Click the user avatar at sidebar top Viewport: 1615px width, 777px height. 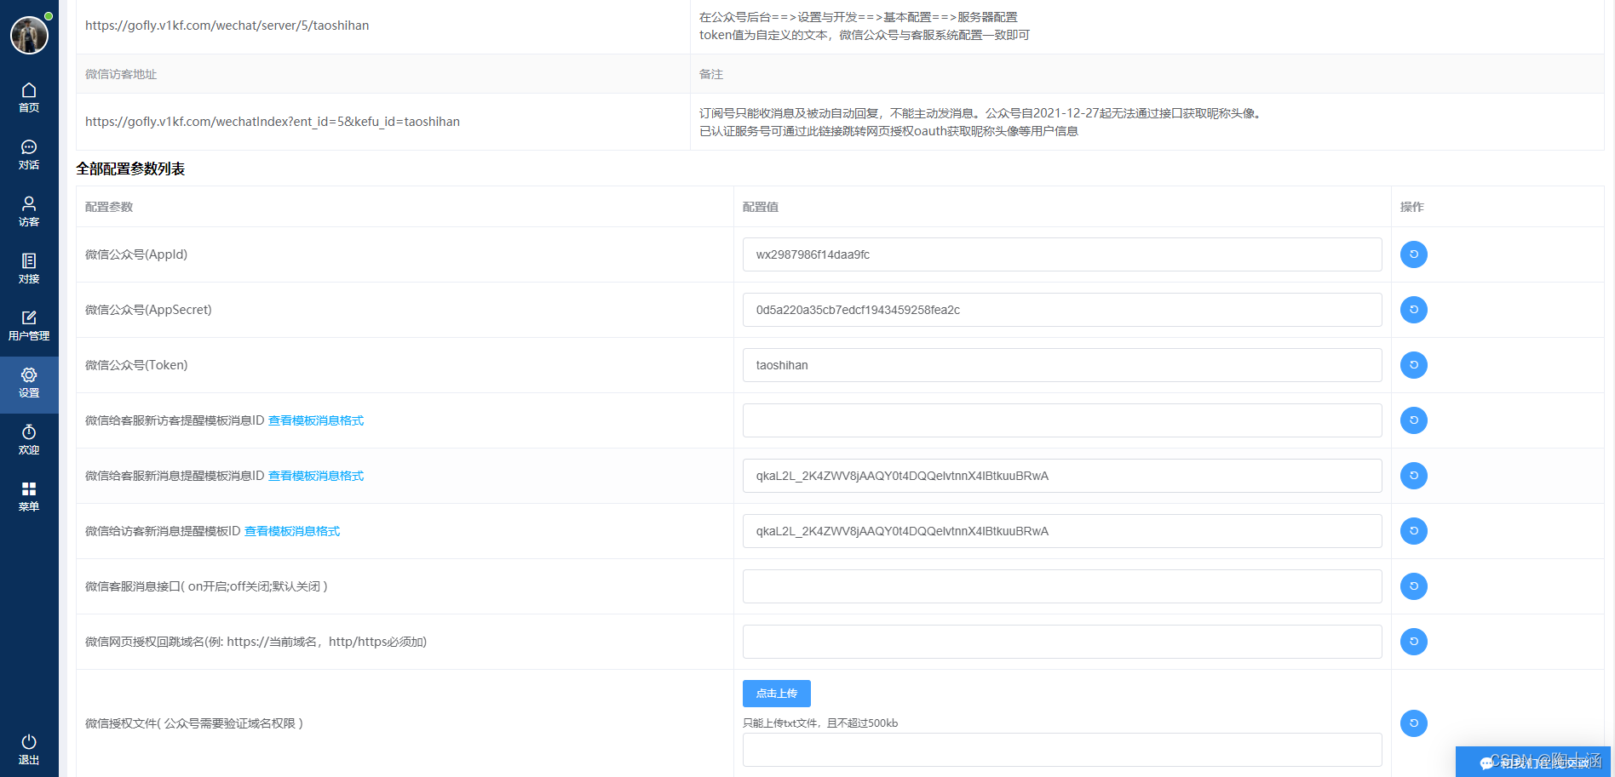click(x=29, y=35)
